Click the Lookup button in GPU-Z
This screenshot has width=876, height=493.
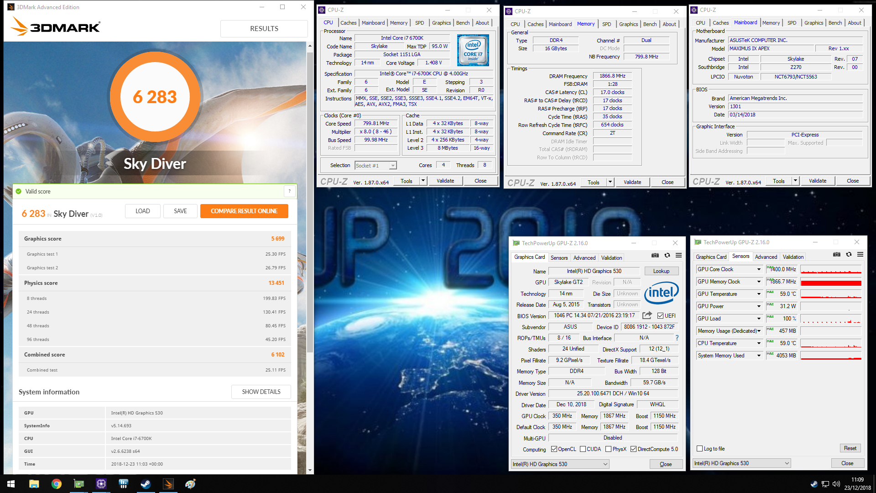661,271
